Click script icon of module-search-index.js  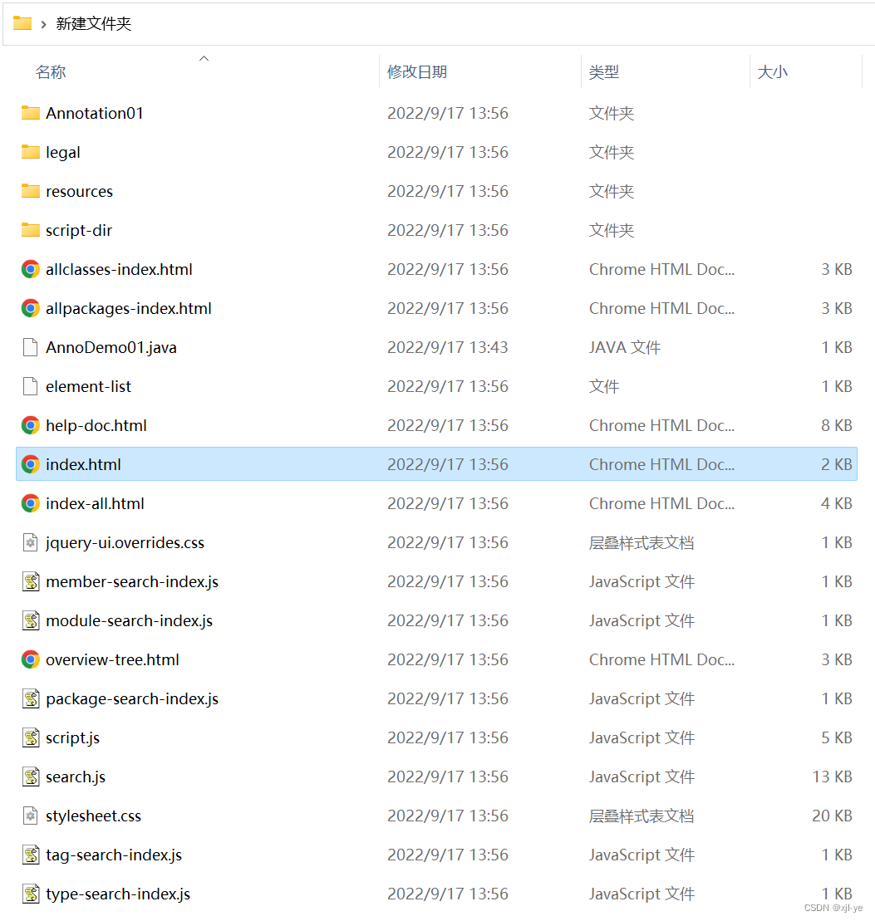pos(31,620)
